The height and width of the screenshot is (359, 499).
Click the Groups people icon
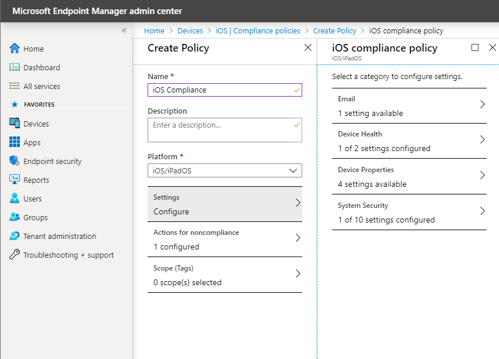pyautogui.click(x=15, y=217)
